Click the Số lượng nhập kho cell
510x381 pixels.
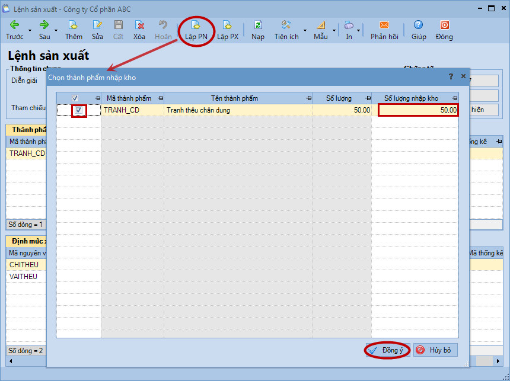(418, 110)
